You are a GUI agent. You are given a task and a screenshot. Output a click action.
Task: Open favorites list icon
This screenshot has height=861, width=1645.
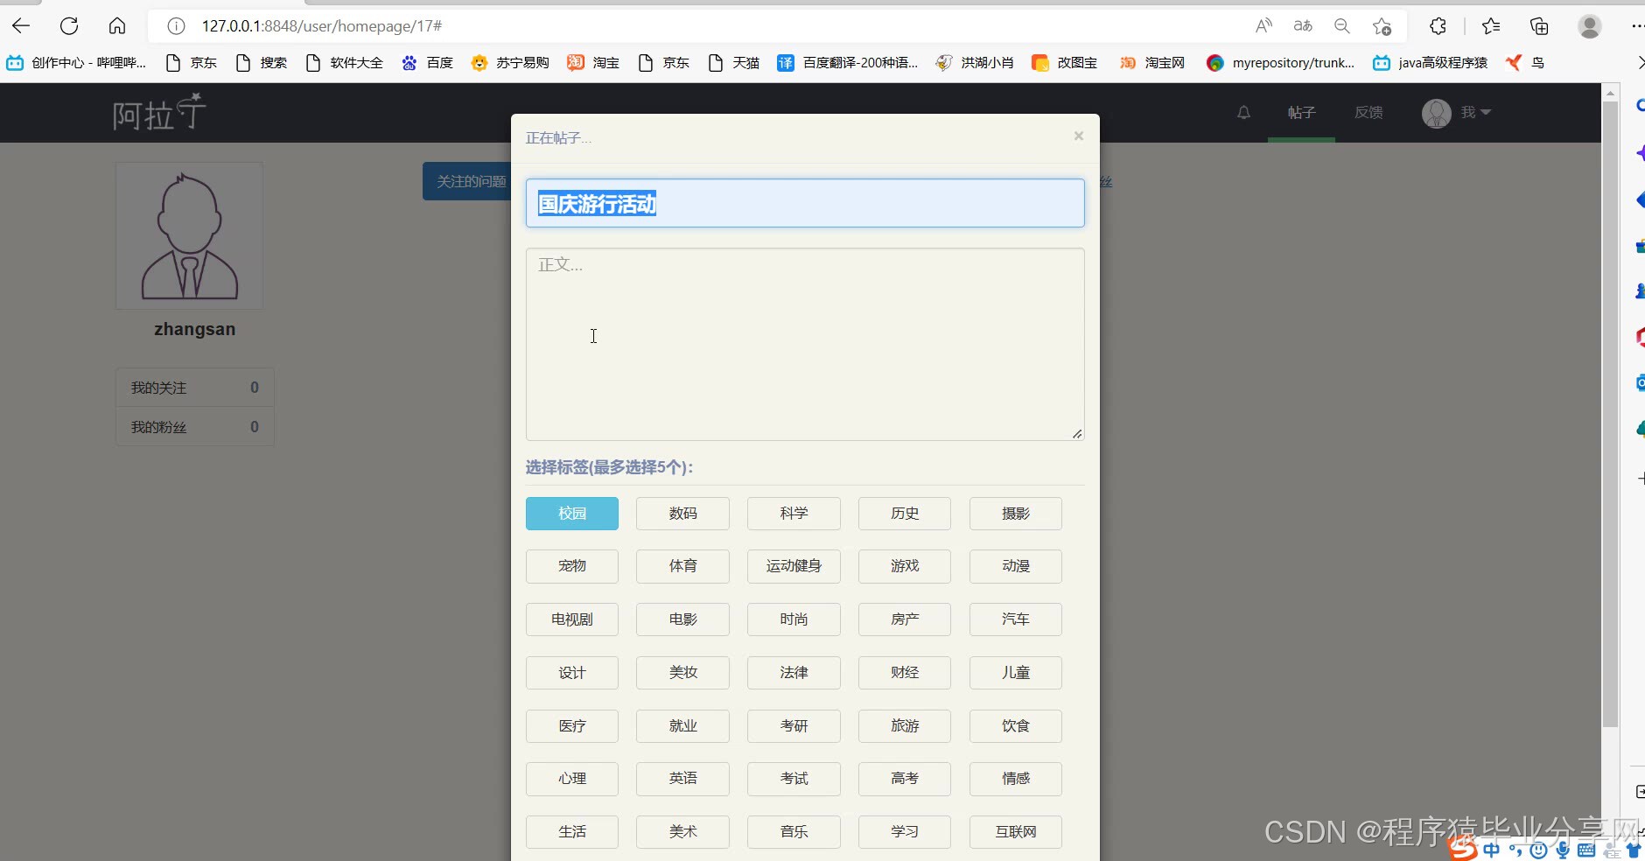tap(1491, 26)
